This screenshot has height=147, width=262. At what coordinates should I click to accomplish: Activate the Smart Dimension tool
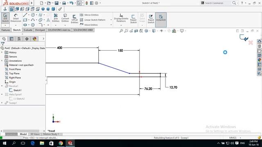(16, 18)
